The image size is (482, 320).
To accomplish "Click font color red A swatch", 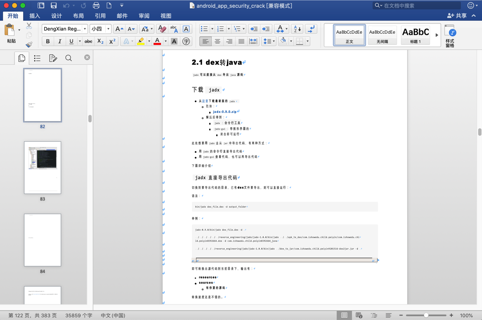I will 157,41.
